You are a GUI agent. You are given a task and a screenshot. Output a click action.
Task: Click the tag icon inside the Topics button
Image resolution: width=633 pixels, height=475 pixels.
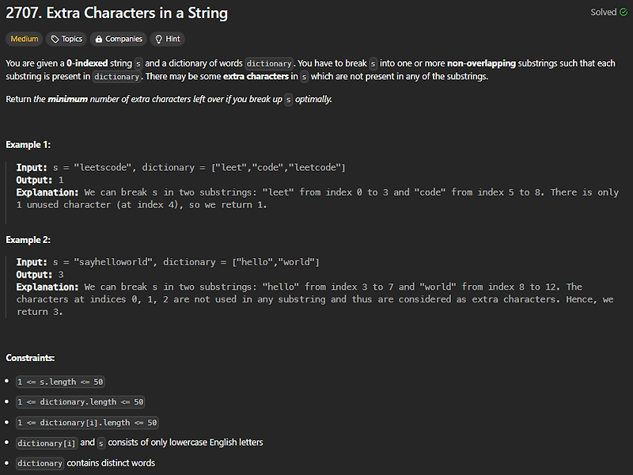click(55, 39)
